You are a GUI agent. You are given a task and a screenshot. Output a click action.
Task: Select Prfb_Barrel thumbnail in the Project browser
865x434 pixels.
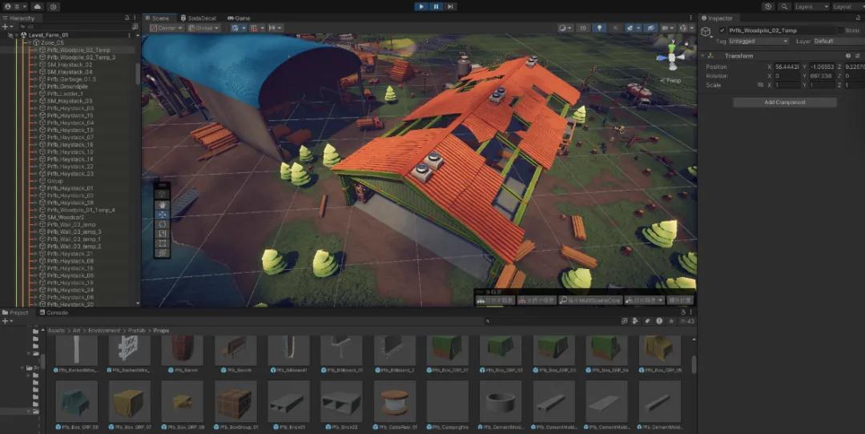coord(182,352)
